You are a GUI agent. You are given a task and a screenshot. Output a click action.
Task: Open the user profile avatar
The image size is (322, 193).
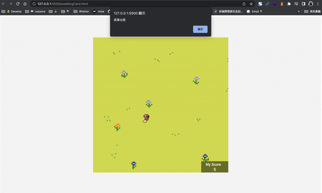coord(311,4)
